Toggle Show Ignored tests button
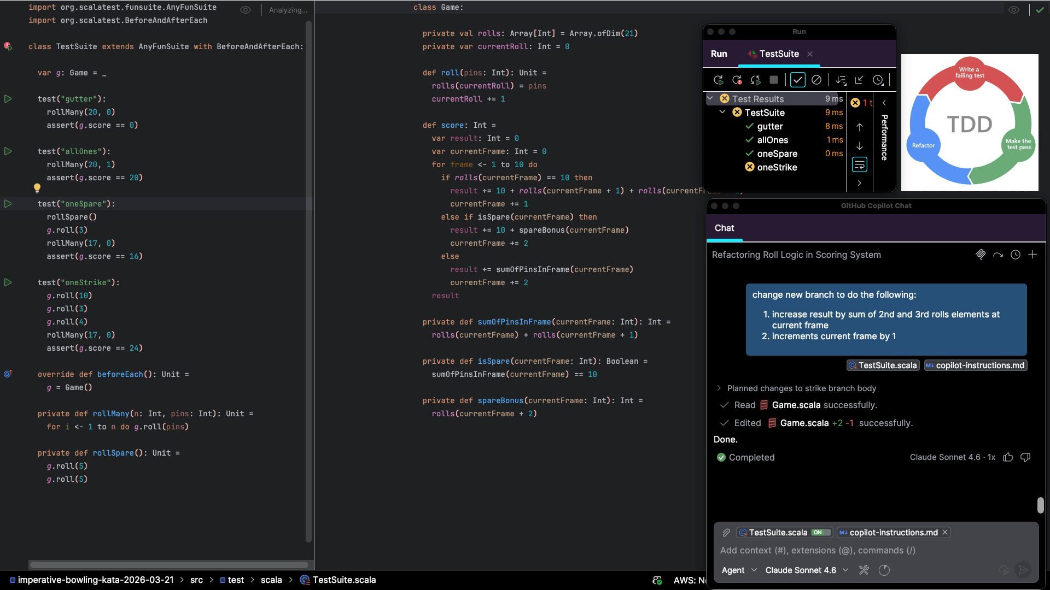Screen dimensions: 1050x590 click(x=816, y=80)
